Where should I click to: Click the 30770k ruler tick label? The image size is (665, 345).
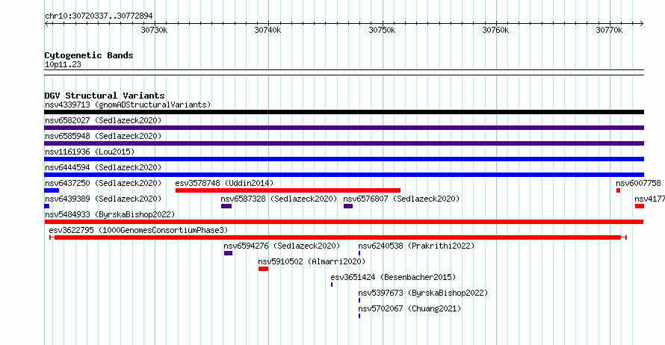[609, 30]
